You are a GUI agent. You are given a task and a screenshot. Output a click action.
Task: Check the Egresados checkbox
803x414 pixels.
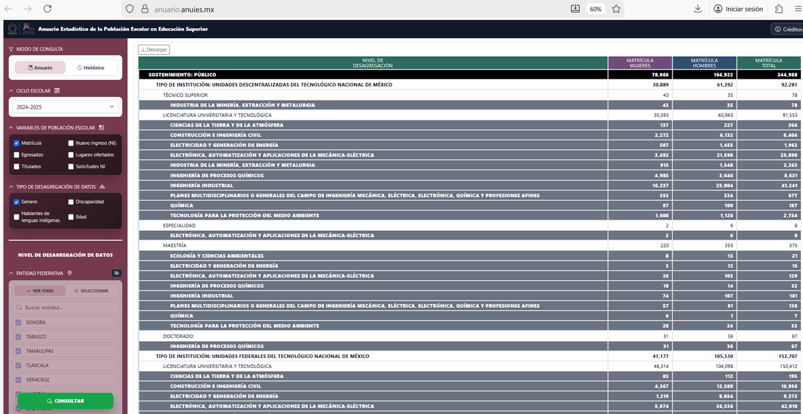click(x=16, y=154)
